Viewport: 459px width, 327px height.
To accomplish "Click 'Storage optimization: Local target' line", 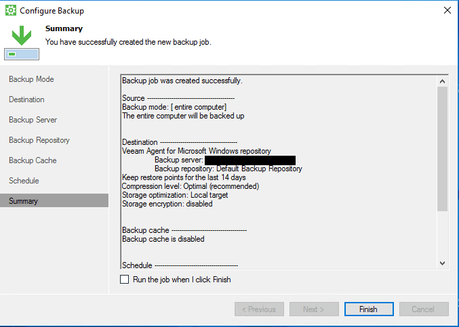I will click(175, 195).
